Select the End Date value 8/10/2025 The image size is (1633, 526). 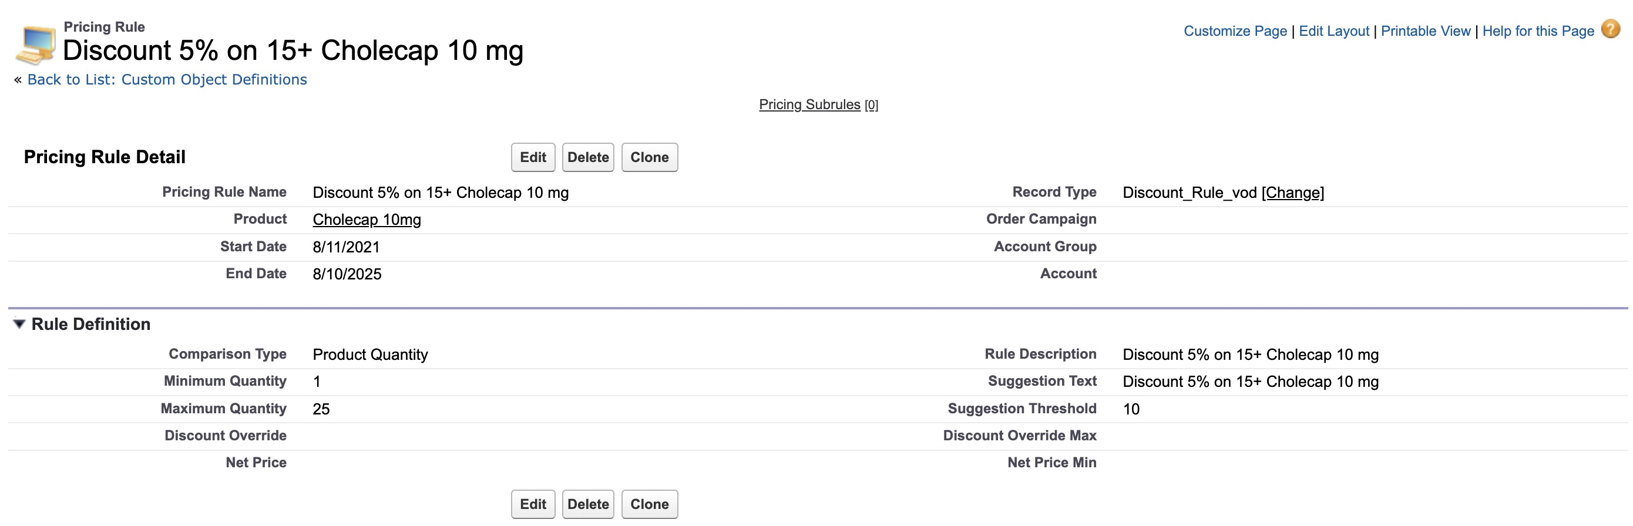(347, 274)
